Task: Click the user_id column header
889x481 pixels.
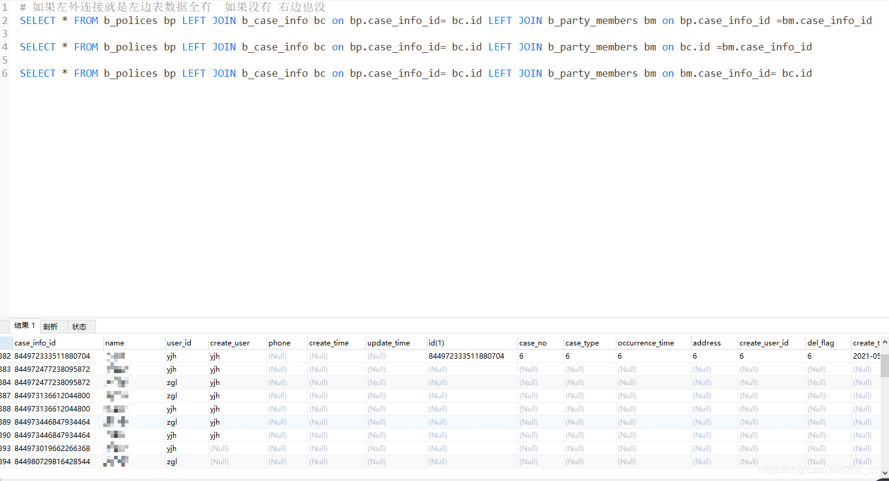Action: (x=187, y=342)
